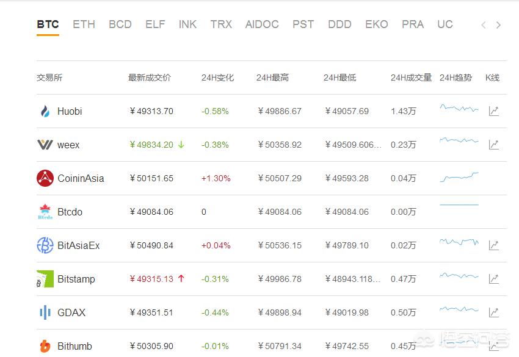Select the TRX coin tab

click(x=221, y=24)
